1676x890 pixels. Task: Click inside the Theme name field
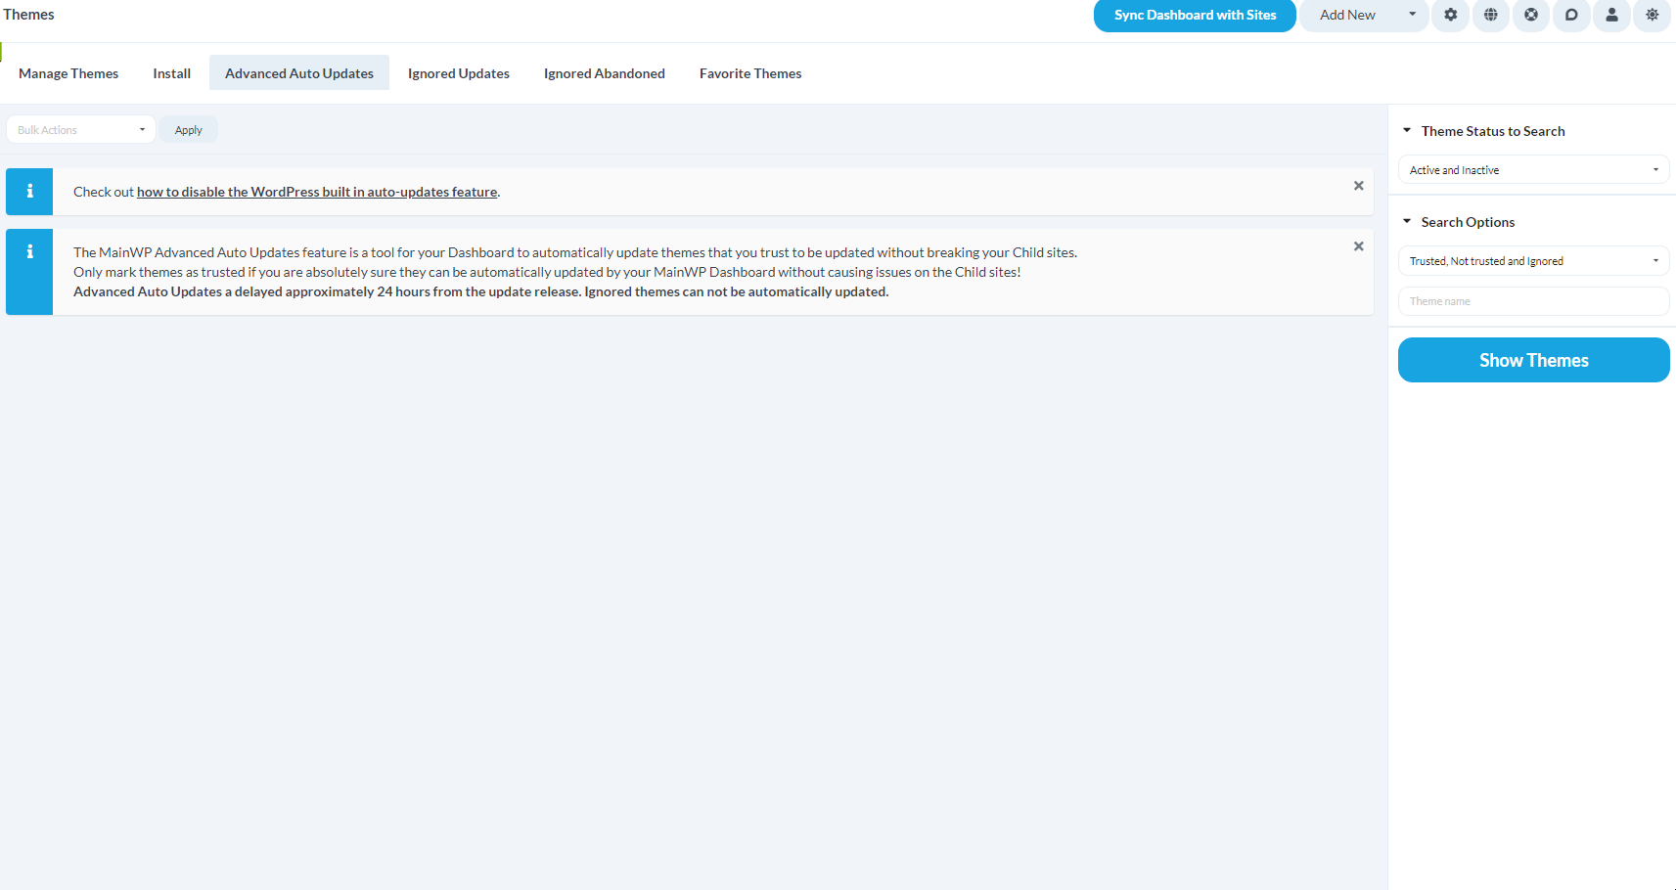1532,300
